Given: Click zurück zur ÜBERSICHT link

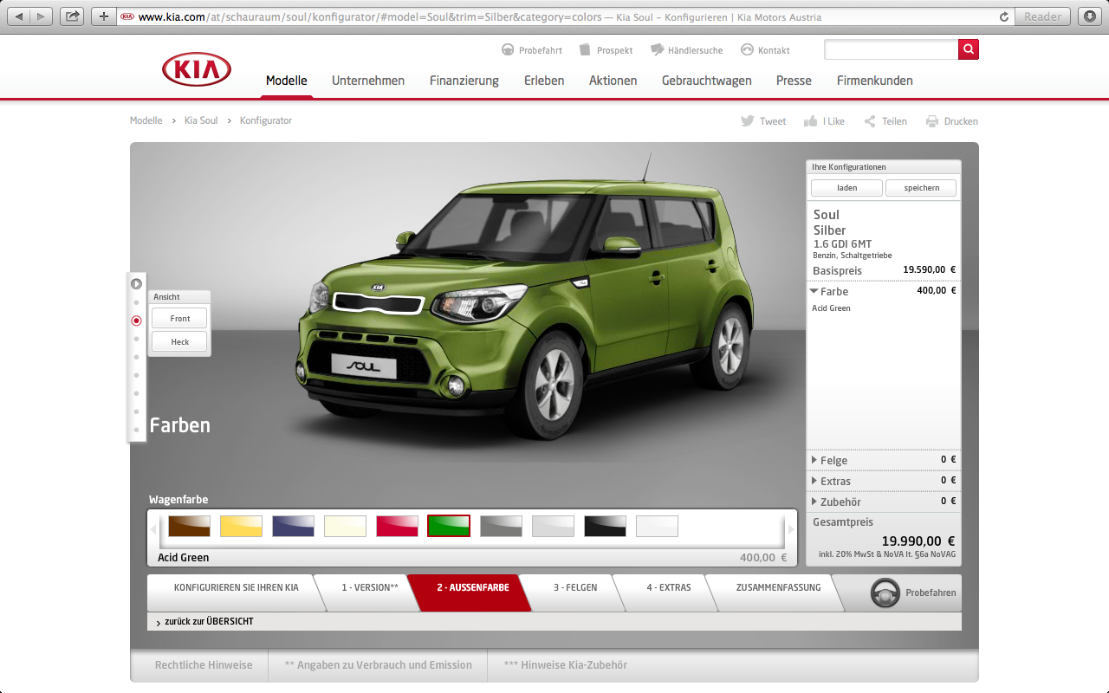Looking at the screenshot, I should (x=209, y=622).
